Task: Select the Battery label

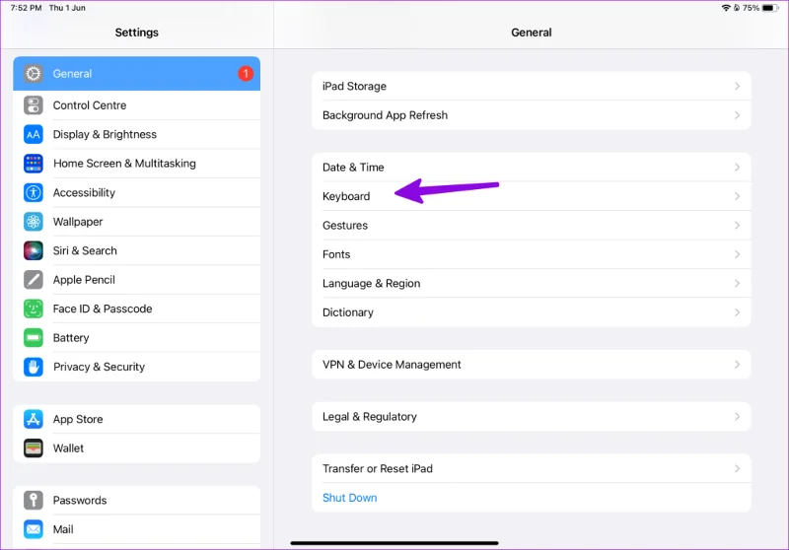Action: [71, 338]
